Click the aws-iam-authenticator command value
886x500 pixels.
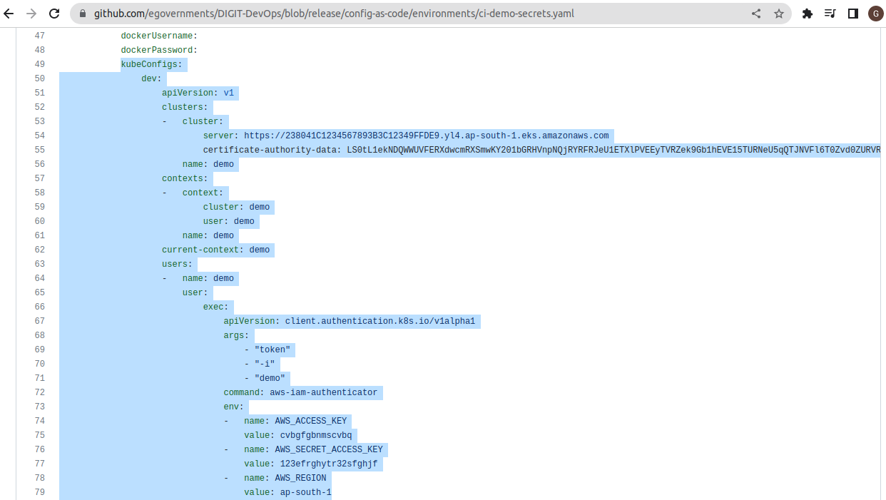click(323, 392)
